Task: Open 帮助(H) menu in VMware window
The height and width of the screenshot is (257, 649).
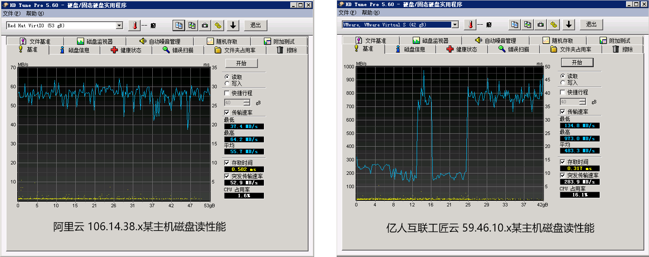Action: (x=370, y=13)
